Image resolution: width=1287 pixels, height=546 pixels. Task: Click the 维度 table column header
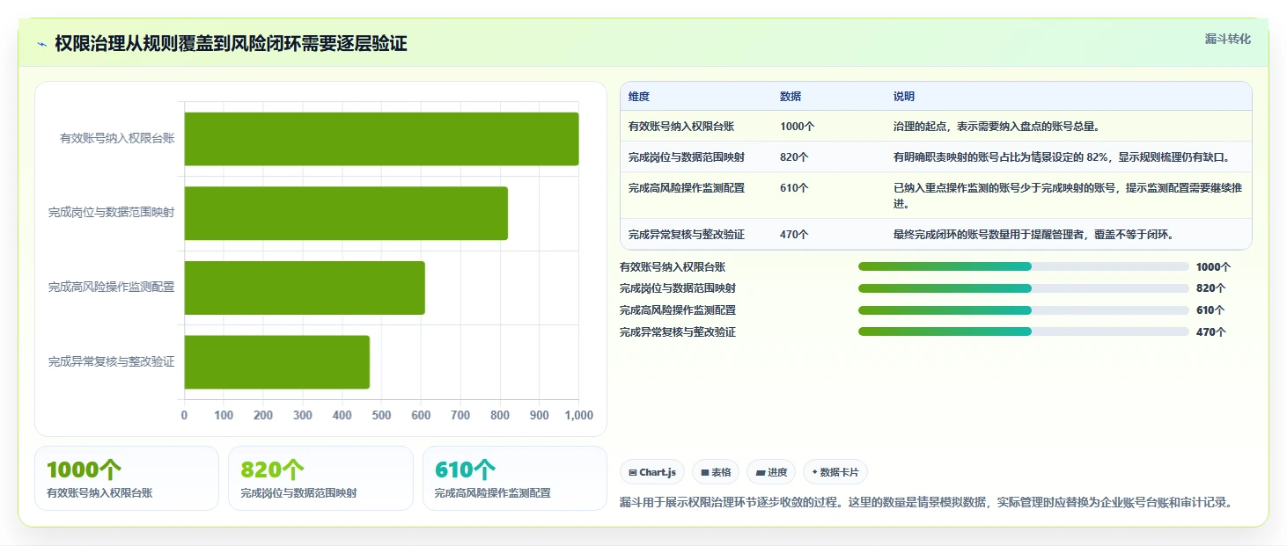pos(639,97)
